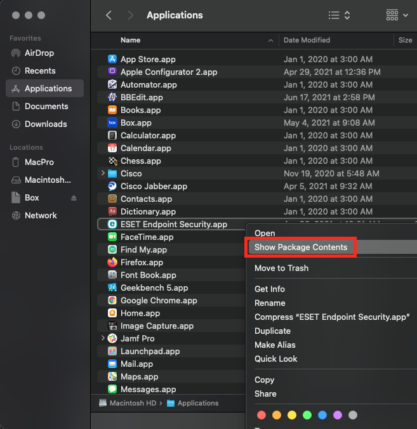Click the Cisco Jabber app icon
The height and width of the screenshot is (429, 417).
click(x=112, y=186)
